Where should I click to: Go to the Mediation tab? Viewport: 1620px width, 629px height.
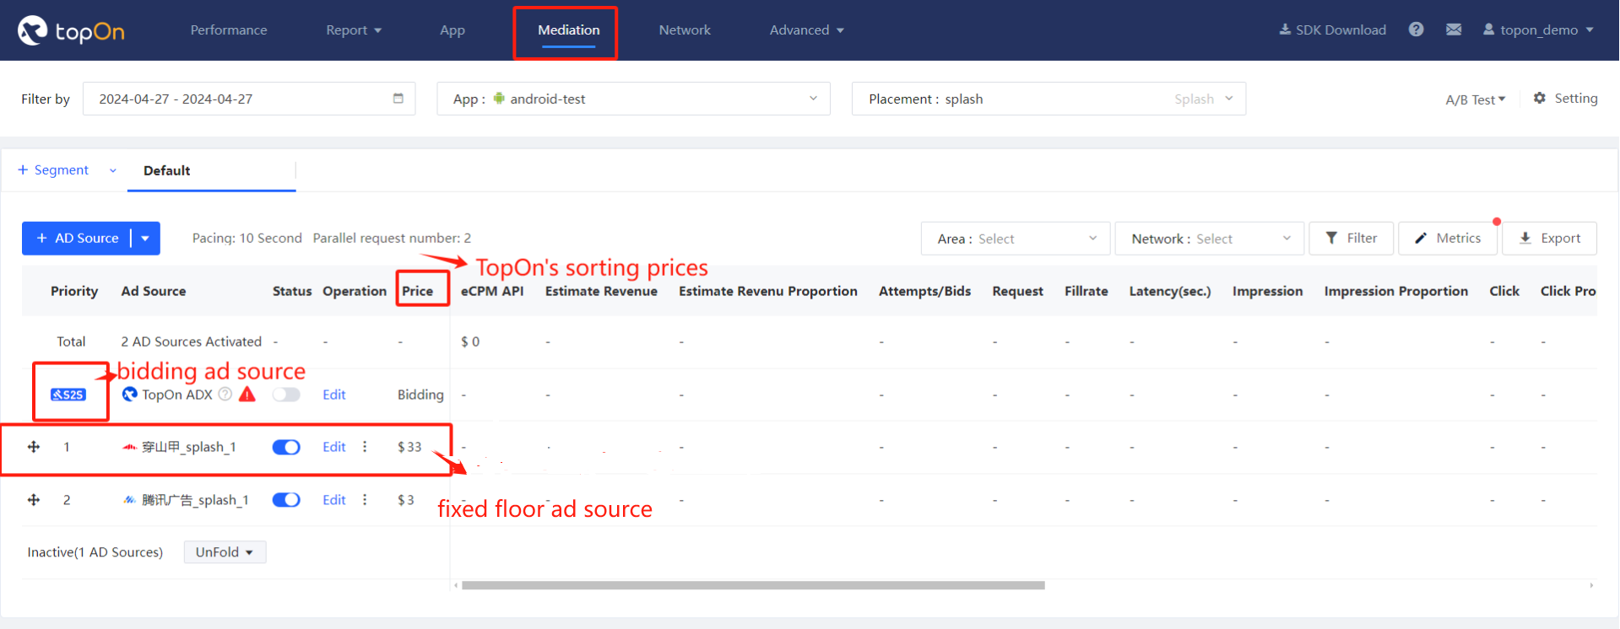569,30
